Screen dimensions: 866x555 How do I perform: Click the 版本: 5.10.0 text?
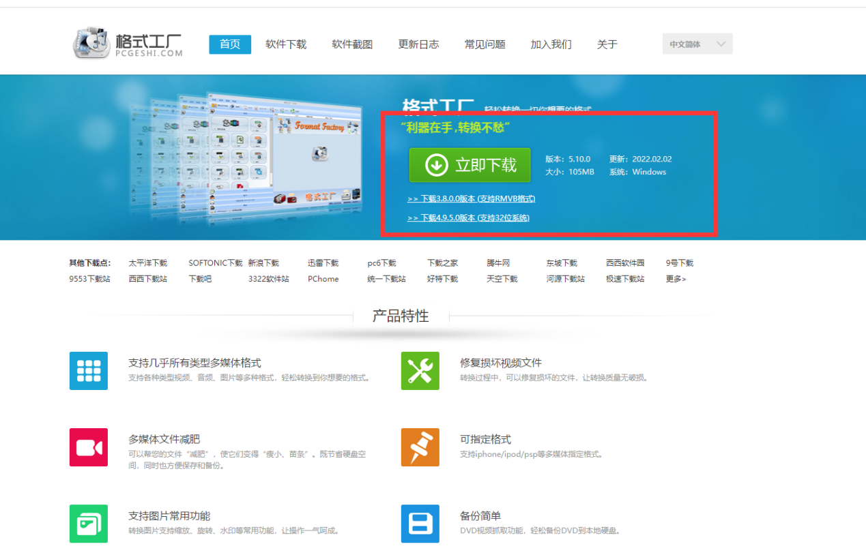(568, 159)
